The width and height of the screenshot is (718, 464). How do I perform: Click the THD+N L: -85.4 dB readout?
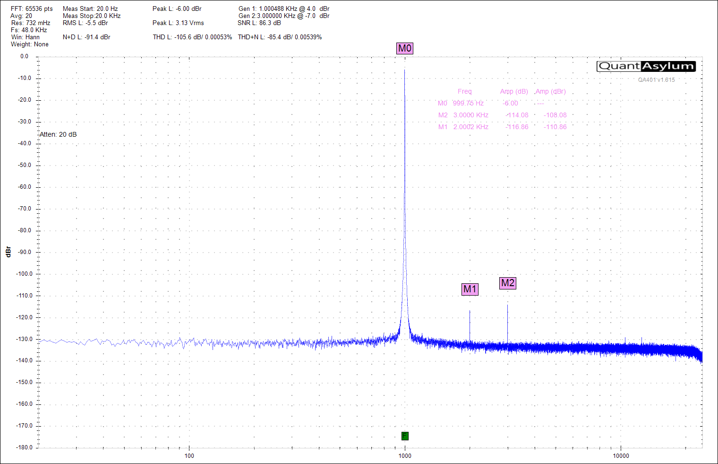click(280, 37)
